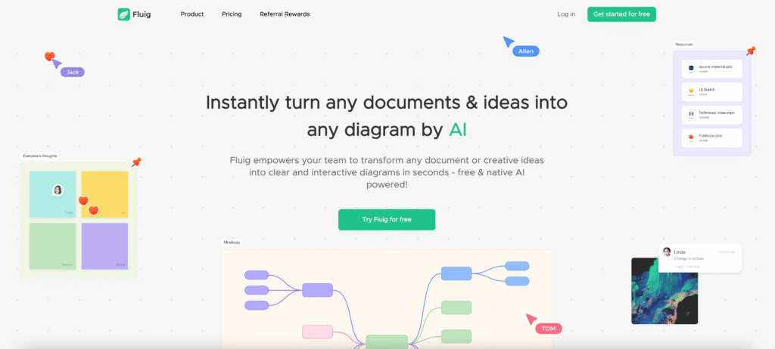Click Linda's avatar in the comment
775x349 pixels.
tap(667, 252)
